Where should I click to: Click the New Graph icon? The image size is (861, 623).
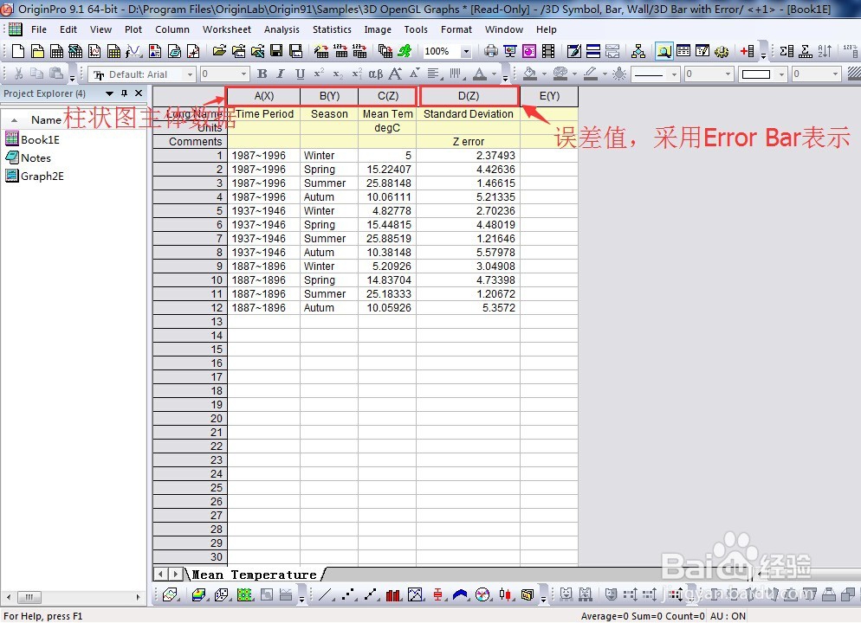tap(94, 51)
